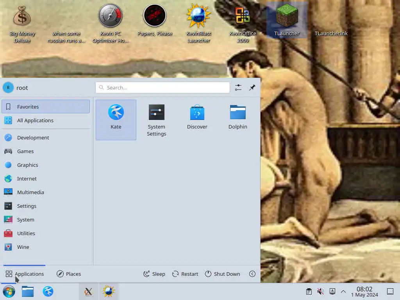400x300 pixels.
Task: Switch to the Applications tab
Action: 25,274
